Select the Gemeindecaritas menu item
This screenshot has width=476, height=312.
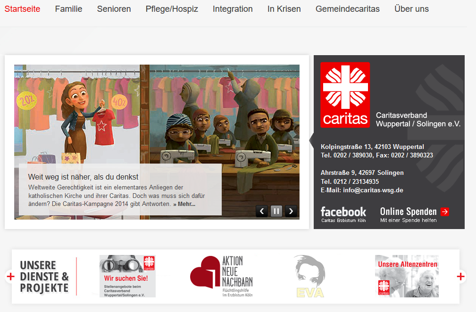348,9
